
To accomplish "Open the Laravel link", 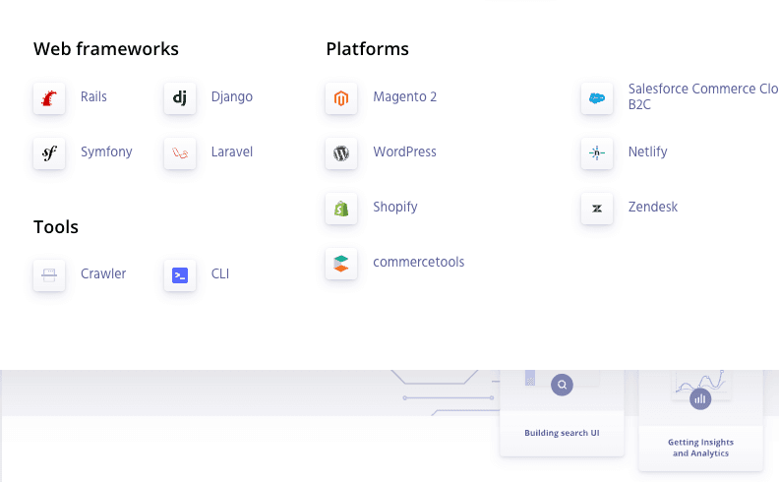I will point(232,151).
